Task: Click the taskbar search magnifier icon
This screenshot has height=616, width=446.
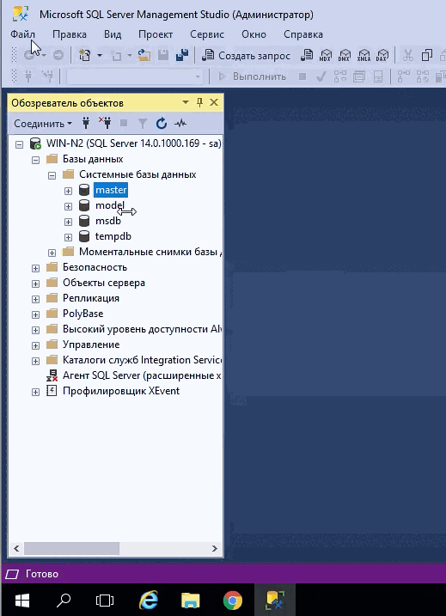Action: (64, 600)
